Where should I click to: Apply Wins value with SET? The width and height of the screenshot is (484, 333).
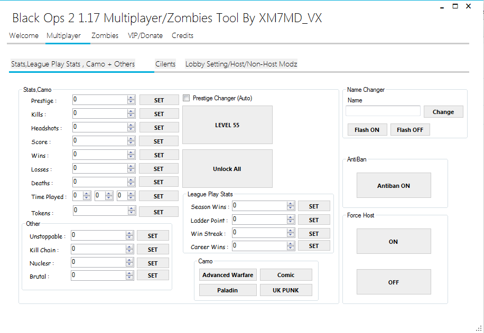tap(159, 155)
